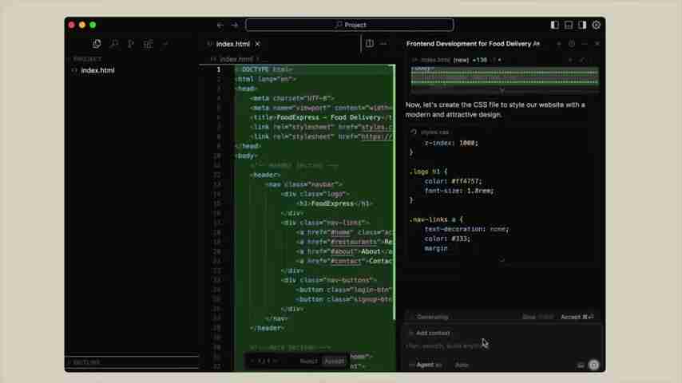The width and height of the screenshot is (682, 383).
Task: Click the Reject button in editor diff bar
Action: pos(308,361)
